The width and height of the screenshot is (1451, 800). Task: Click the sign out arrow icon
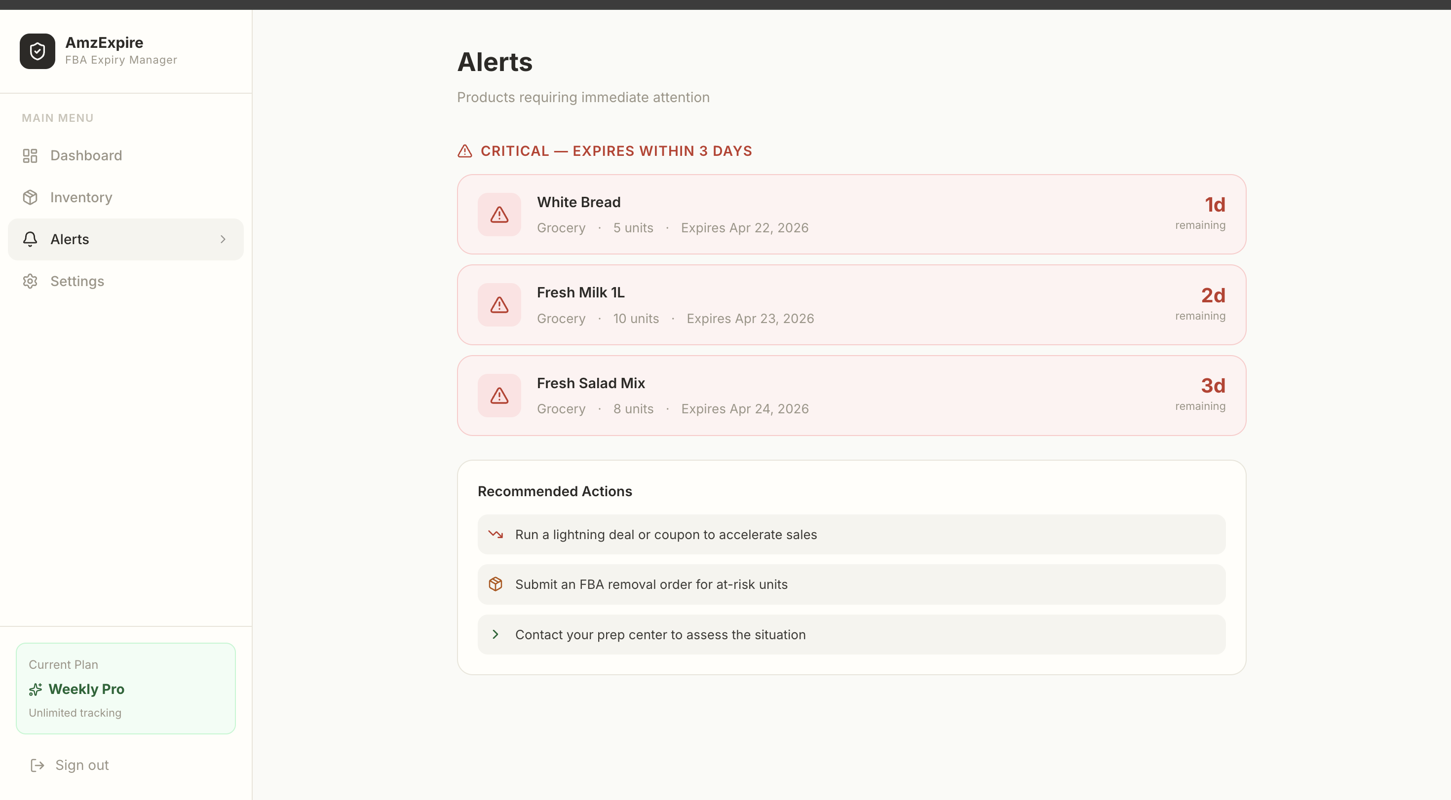point(37,765)
